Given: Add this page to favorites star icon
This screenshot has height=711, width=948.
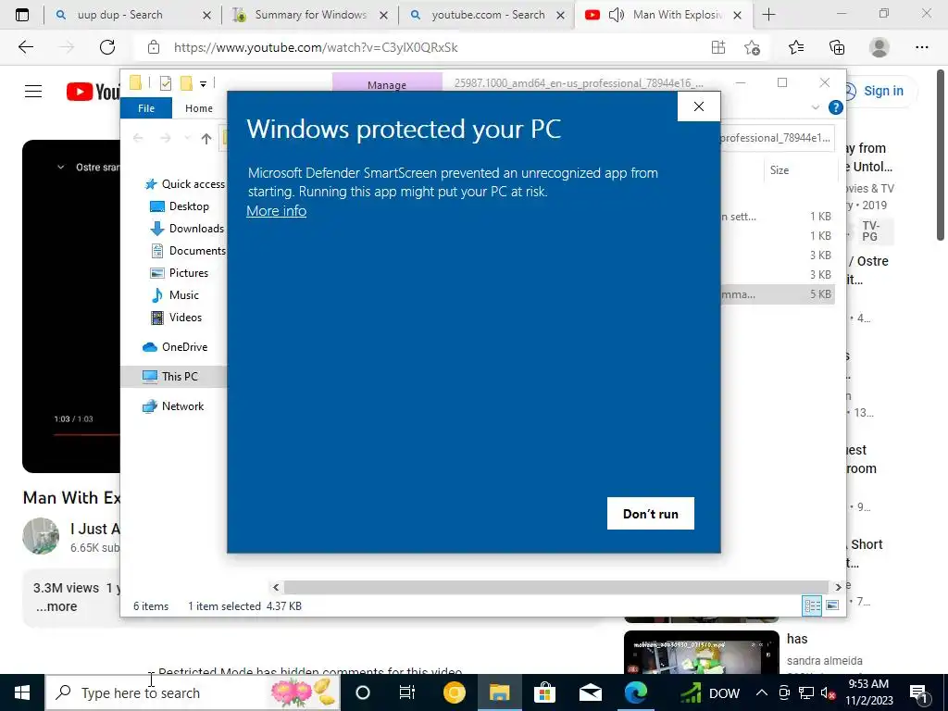Looking at the screenshot, I should pos(752,47).
